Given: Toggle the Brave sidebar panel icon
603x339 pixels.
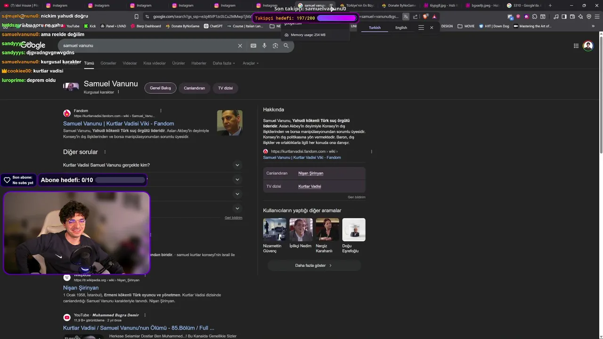Looking at the screenshot, I should (x=564, y=16).
